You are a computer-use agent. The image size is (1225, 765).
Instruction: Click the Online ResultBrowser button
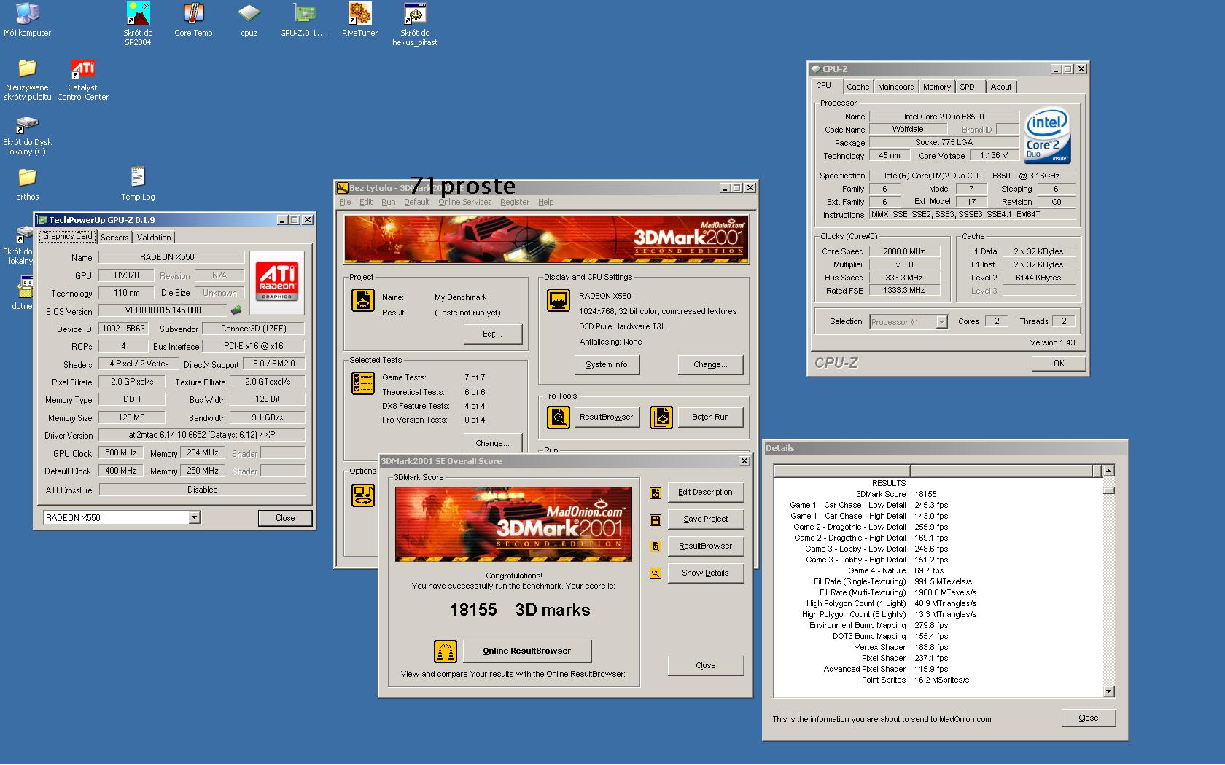[527, 651]
